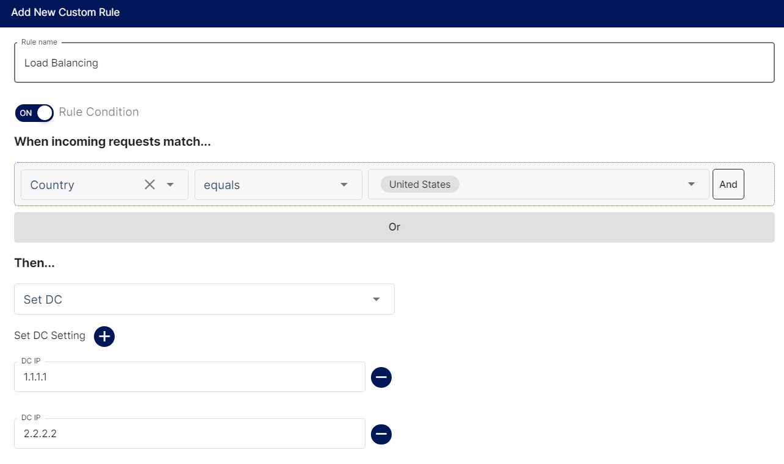The width and height of the screenshot is (784, 464).
Task: Click the Rule Condition label
Action: (x=99, y=112)
